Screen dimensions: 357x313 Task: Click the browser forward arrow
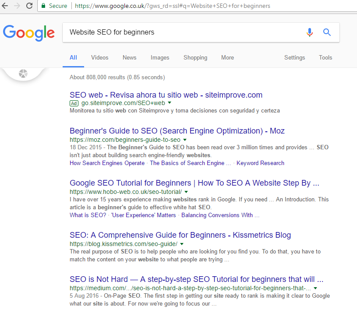pos(18,6)
